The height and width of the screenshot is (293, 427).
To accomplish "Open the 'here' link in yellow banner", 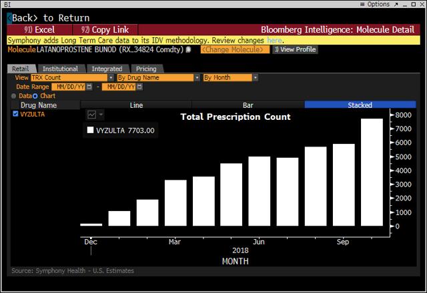I will click(x=274, y=41).
